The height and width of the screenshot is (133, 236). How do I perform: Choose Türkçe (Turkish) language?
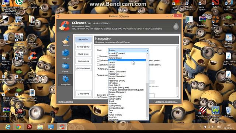point(127,115)
